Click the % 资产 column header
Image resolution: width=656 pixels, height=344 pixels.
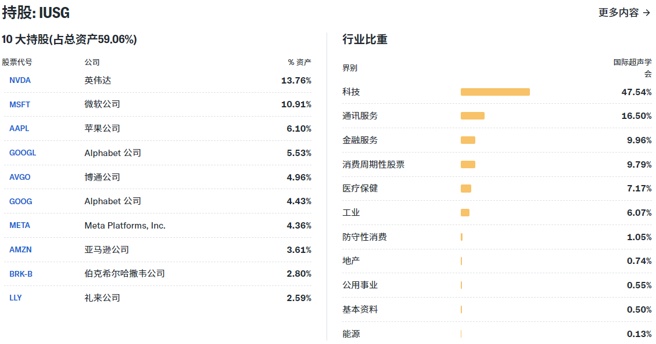coord(299,62)
